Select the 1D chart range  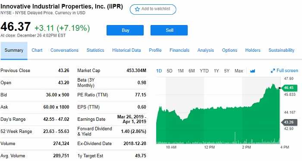(159, 71)
